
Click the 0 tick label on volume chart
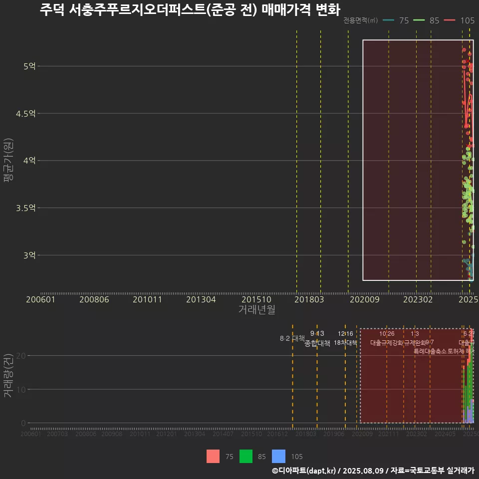[23, 423]
